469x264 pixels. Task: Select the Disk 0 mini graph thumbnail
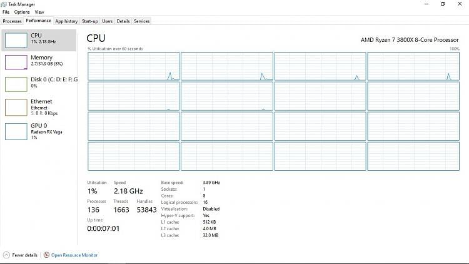(x=16, y=84)
